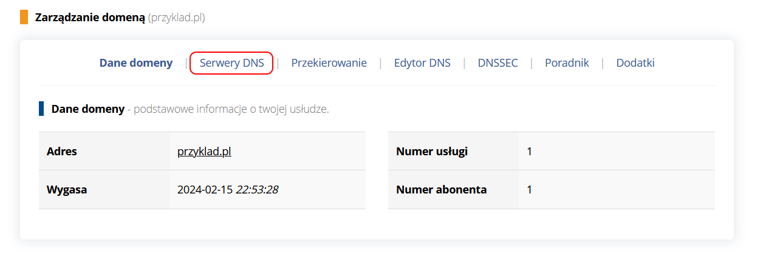Click the Adres row label
This screenshot has width=766, height=262.
tap(62, 151)
